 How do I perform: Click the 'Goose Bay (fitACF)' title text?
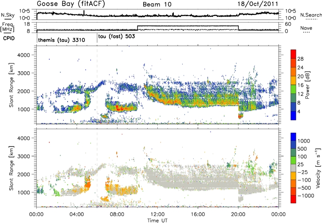(71, 4)
